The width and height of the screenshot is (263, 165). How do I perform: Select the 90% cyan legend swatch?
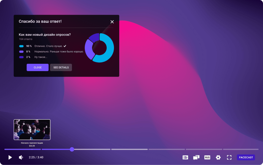pyautogui.click(x=21, y=46)
